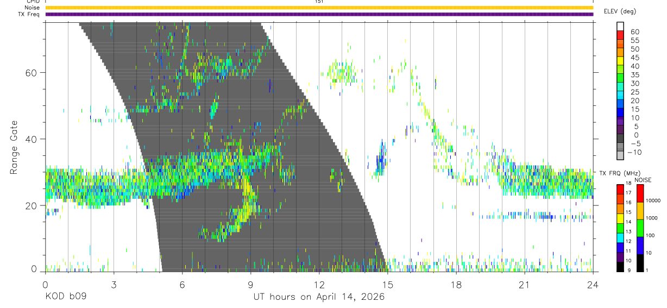This screenshot has width=667, height=308.
Task: Pick the yellow swatch in the ELEV colorbar
Action: 620,61
